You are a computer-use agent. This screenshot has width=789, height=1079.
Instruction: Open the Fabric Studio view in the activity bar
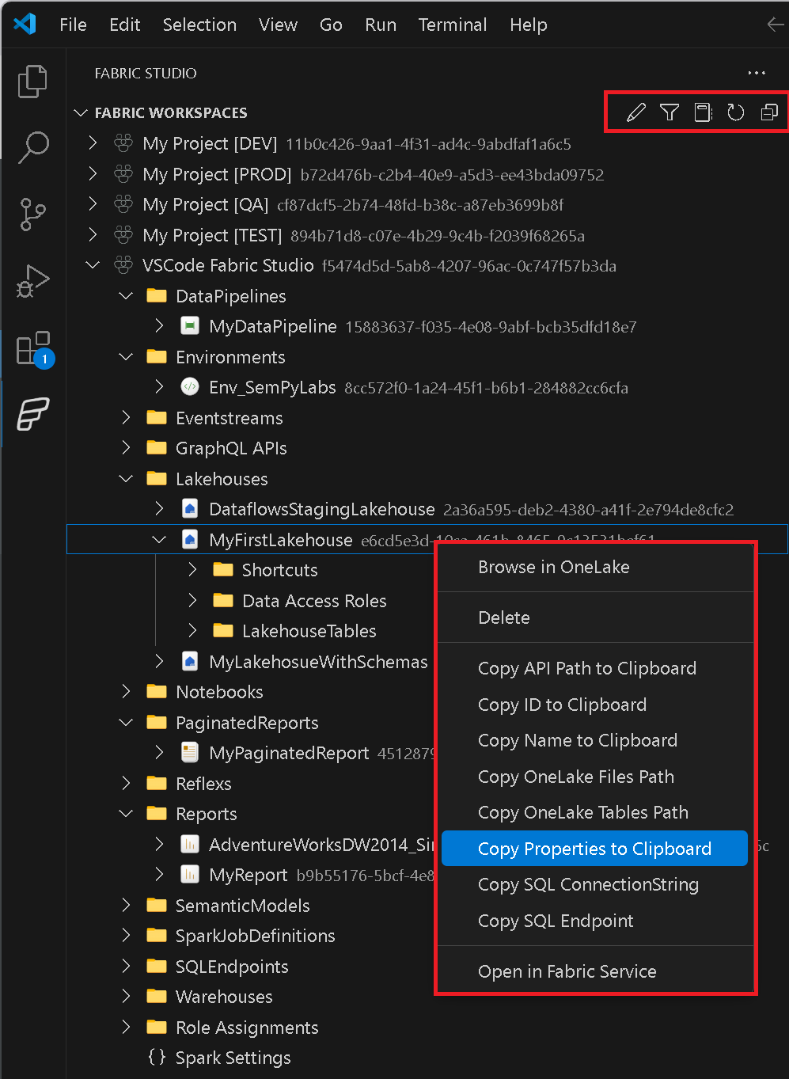pos(32,414)
